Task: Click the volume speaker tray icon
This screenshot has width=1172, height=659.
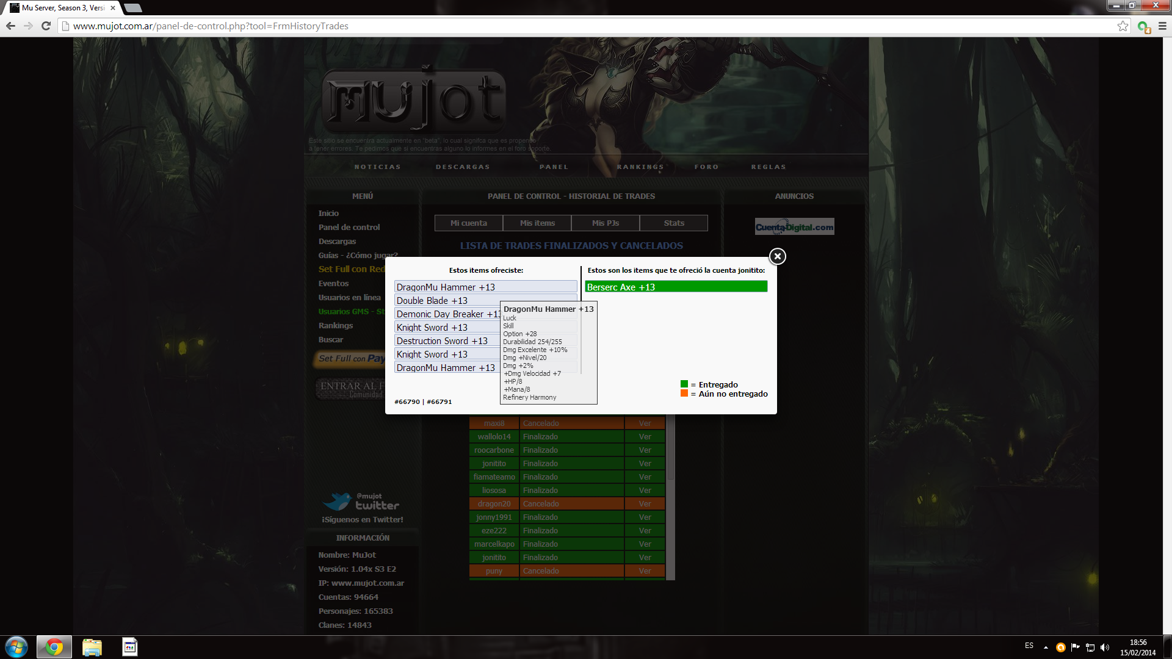Action: coord(1105,647)
